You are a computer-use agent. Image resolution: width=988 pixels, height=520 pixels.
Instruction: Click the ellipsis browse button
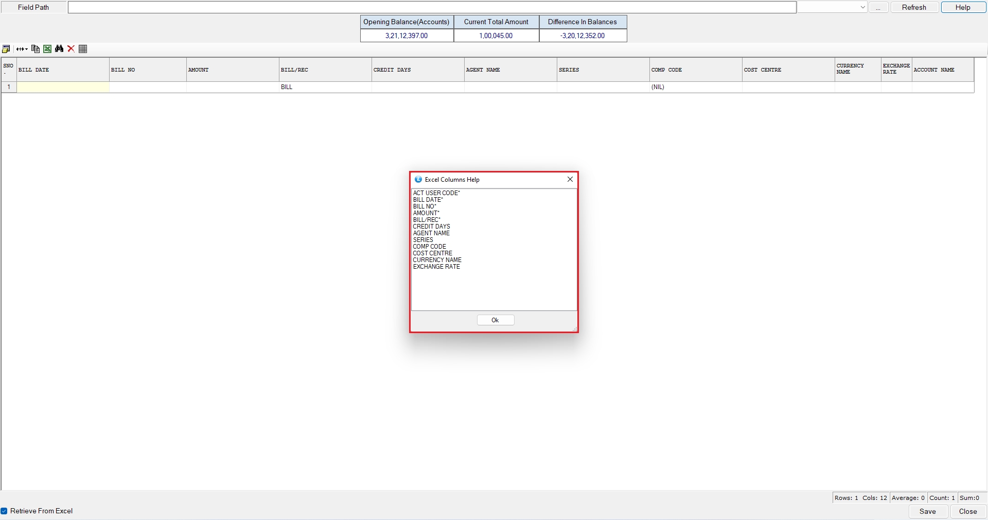pyautogui.click(x=878, y=7)
